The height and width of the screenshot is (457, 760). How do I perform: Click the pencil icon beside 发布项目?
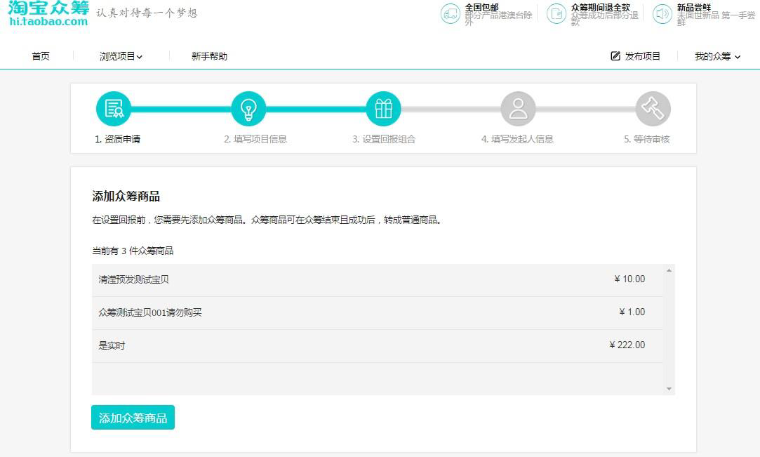point(615,56)
